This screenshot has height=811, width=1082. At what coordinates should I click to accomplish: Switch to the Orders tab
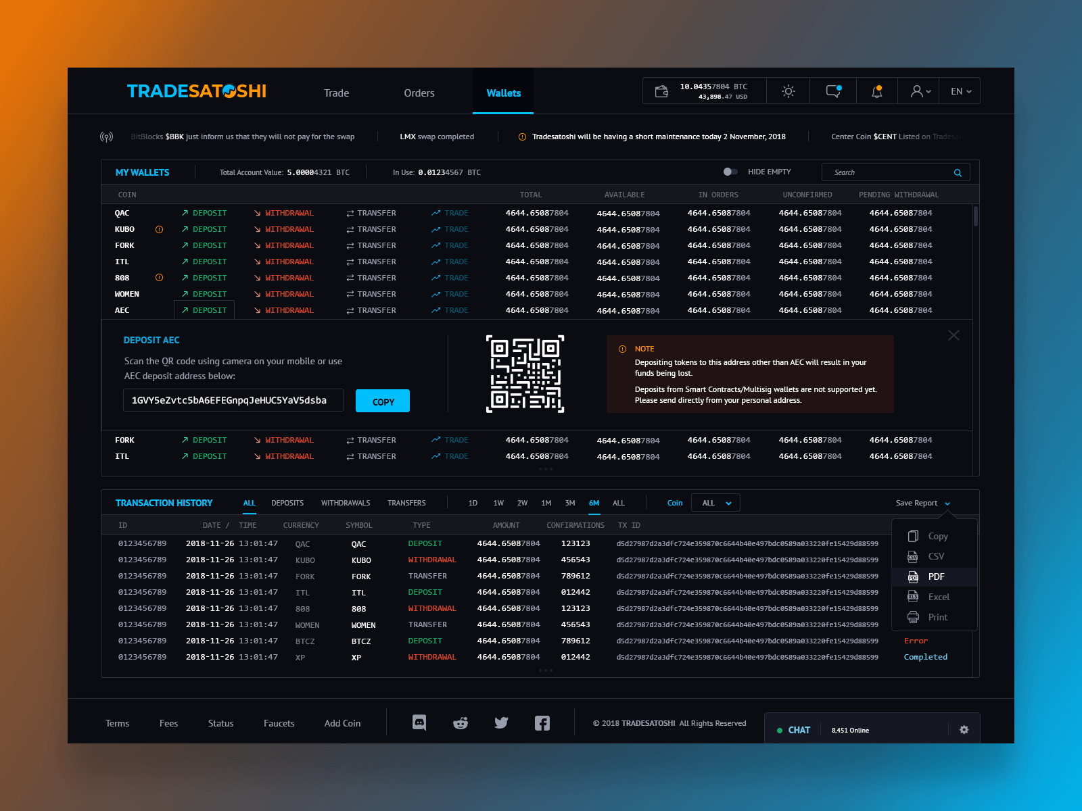point(419,93)
